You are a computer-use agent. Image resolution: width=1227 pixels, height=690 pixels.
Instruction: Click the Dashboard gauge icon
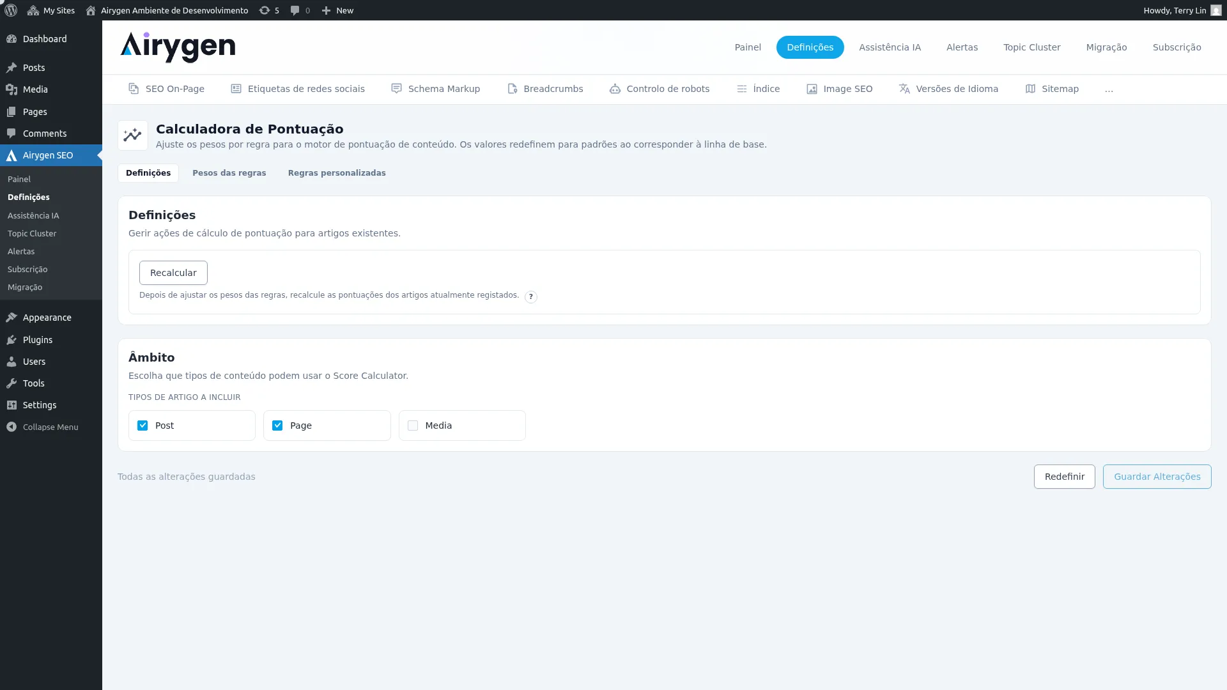12,39
